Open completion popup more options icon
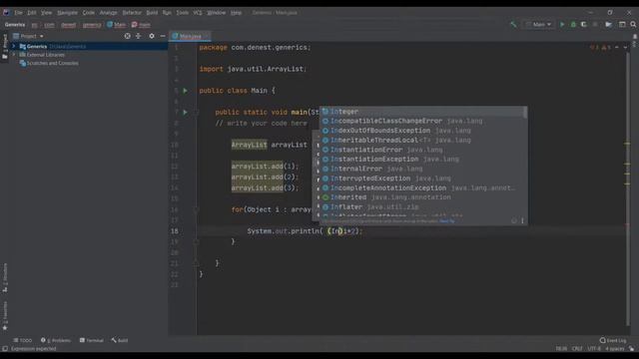 click(x=522, y=220)
